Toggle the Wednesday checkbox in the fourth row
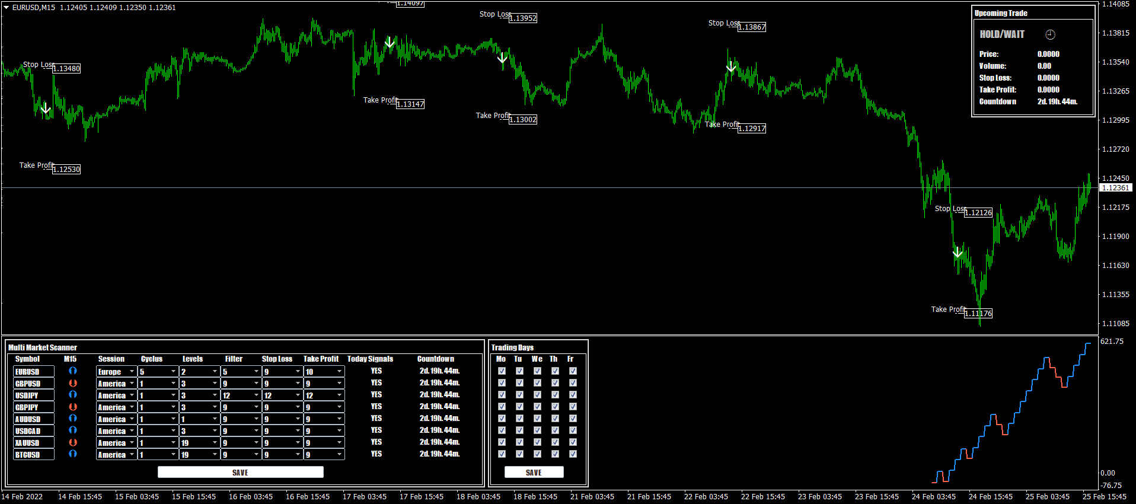 pyautogui.click(x=537, y=407)
